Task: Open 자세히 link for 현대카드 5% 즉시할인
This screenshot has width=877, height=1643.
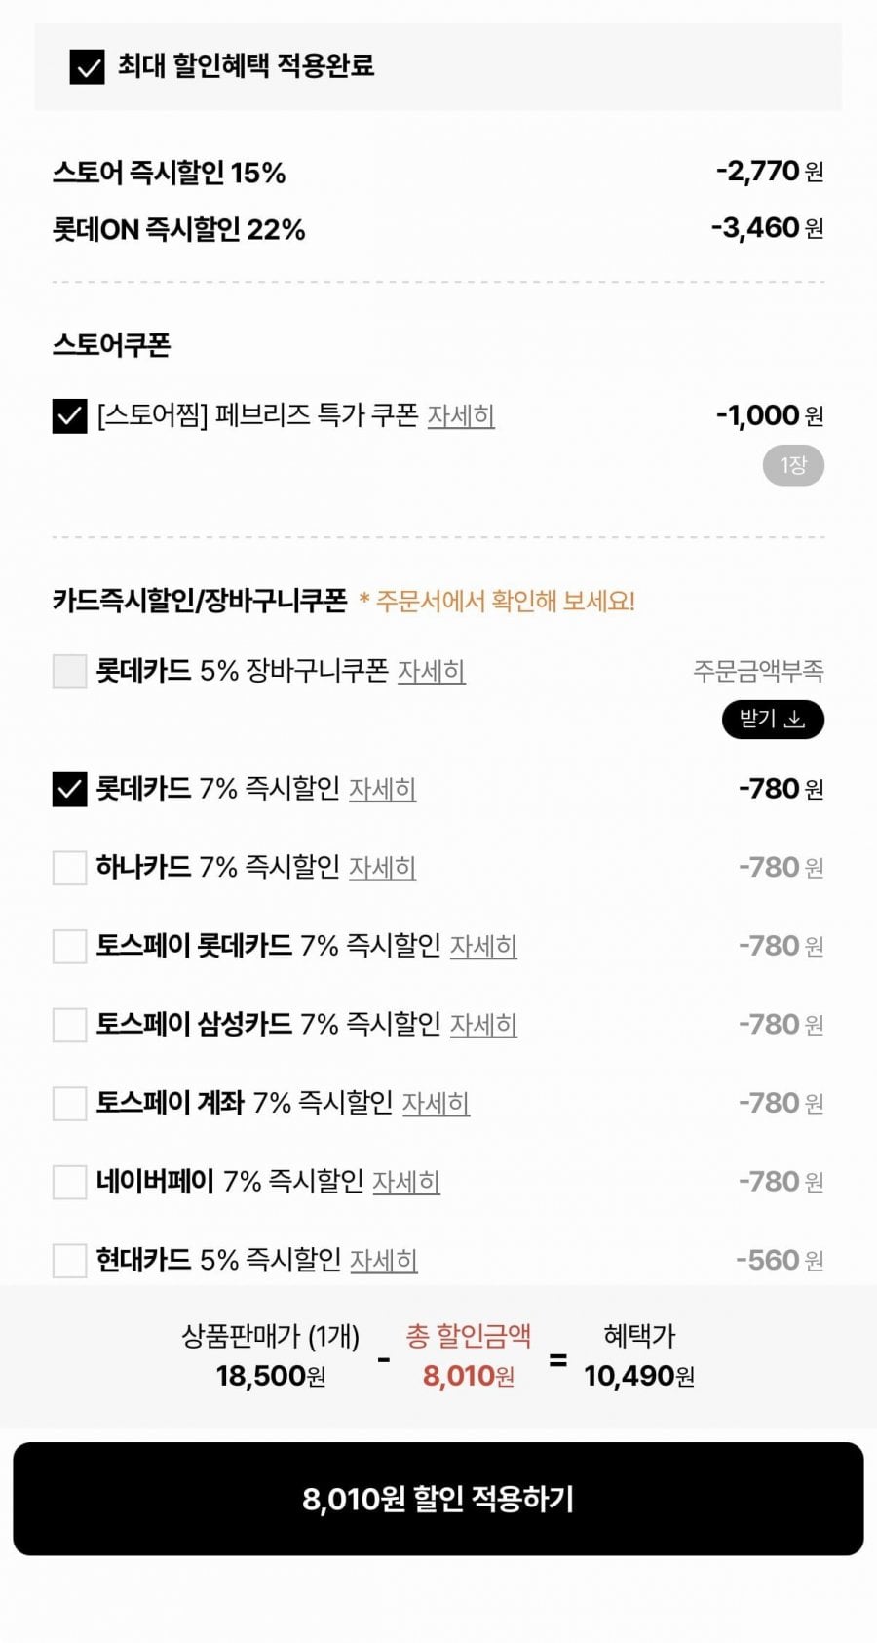Action: [384, 1261]
